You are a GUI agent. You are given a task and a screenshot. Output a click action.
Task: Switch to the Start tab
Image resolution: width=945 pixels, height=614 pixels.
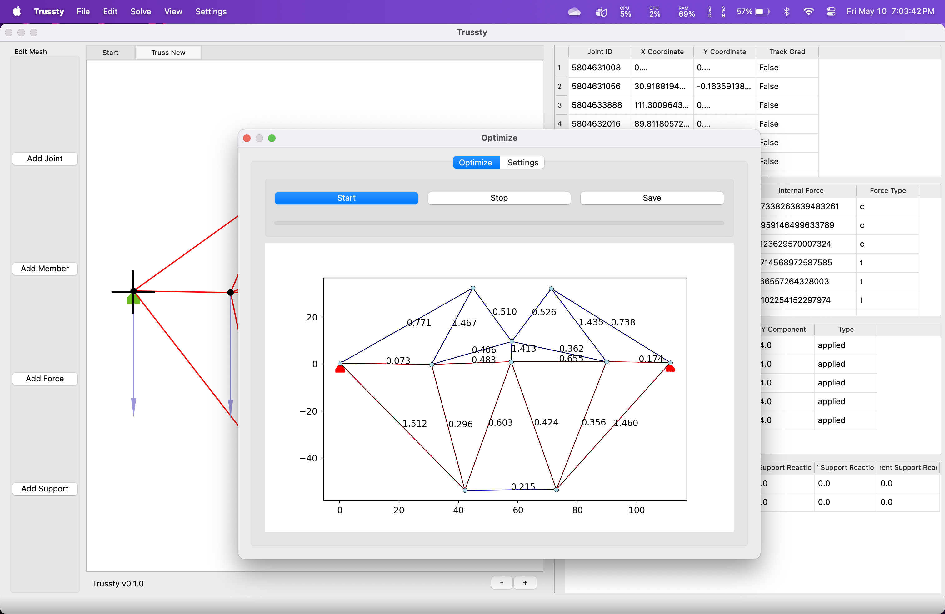coord(110,53)
